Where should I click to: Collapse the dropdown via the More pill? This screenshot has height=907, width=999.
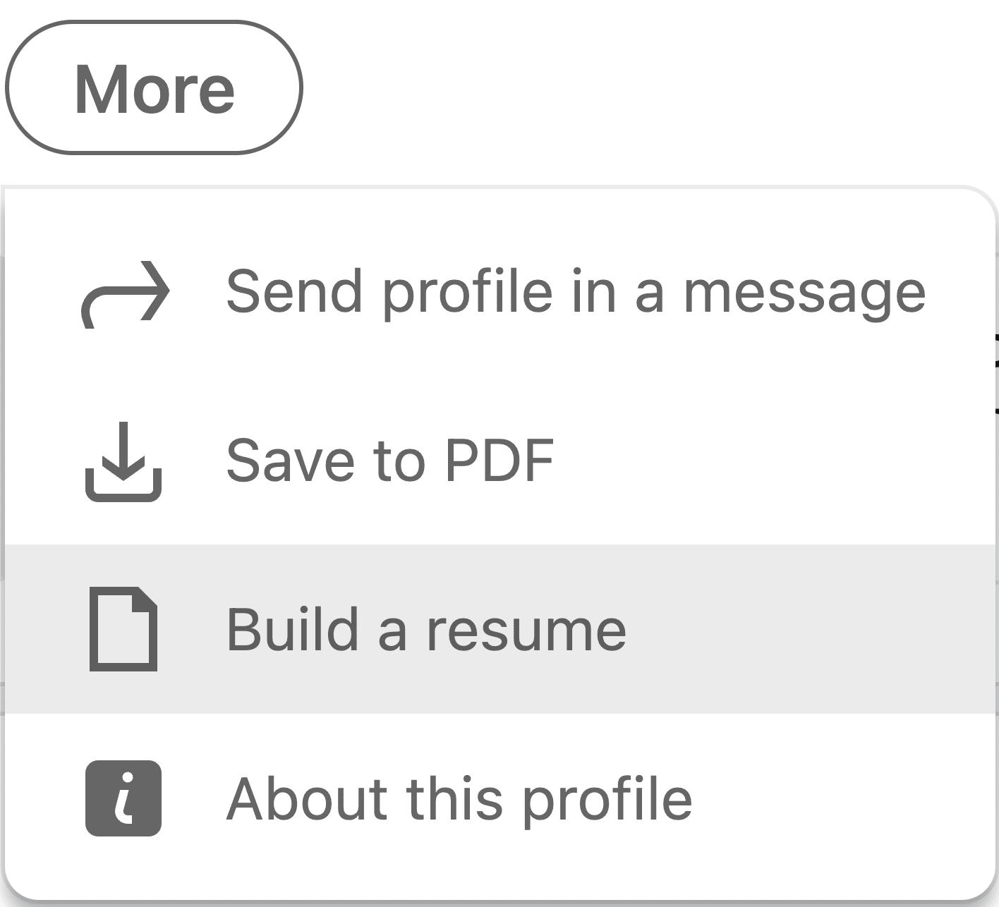tap(154, 88)
